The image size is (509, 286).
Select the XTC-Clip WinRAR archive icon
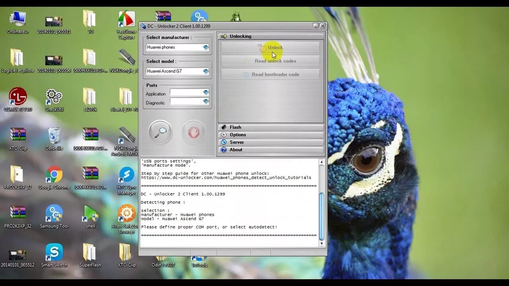(18, 139)
